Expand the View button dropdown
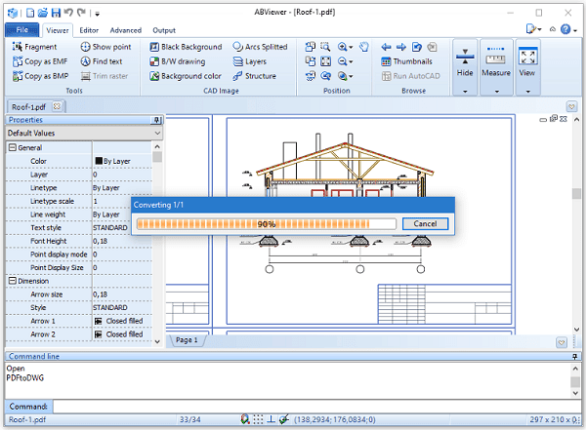The height and width of the screenshot is (430, 586). 527,91
